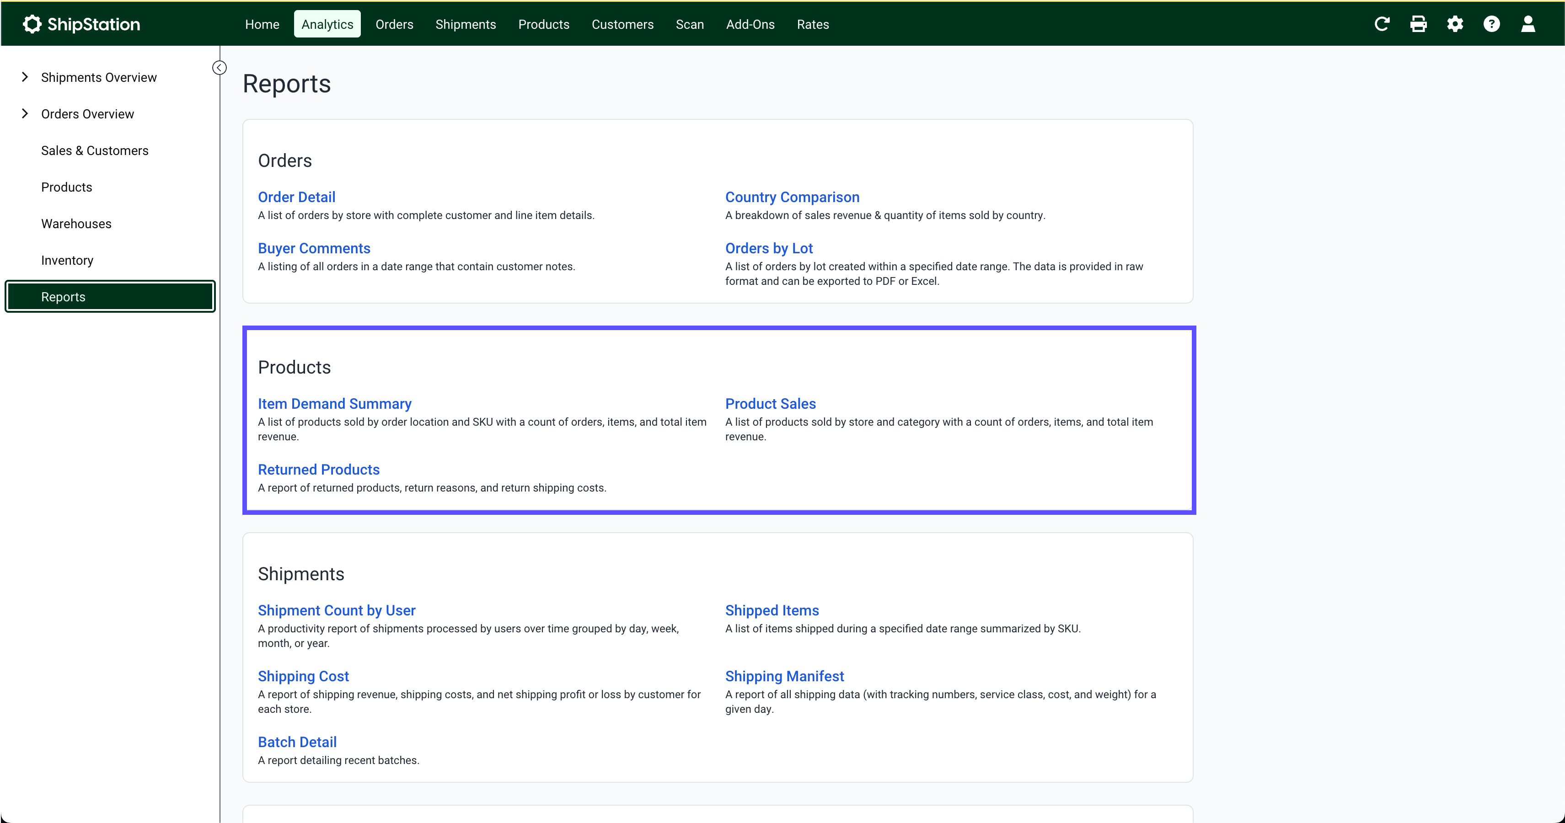The height and width of the screenshot is (823, 1565).
Task: Click the help question mark icon
Action: [1491, 24]
